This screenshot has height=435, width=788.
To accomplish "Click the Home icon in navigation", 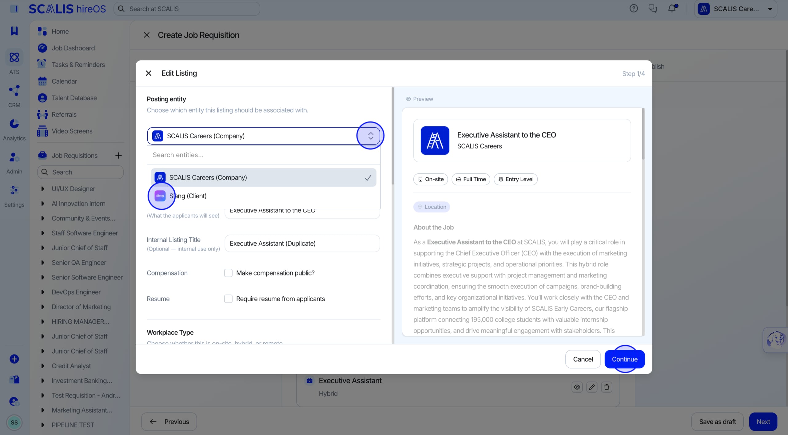I will tap(42, 31).
